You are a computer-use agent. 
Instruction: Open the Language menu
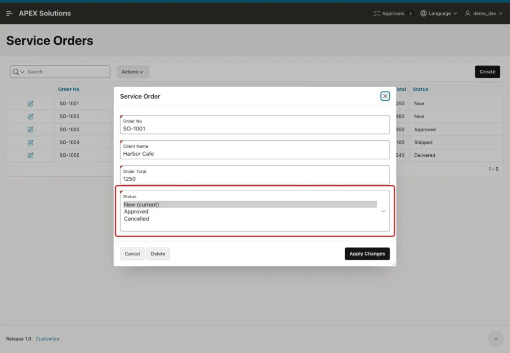pyautogui.click(x=439, y=13)
